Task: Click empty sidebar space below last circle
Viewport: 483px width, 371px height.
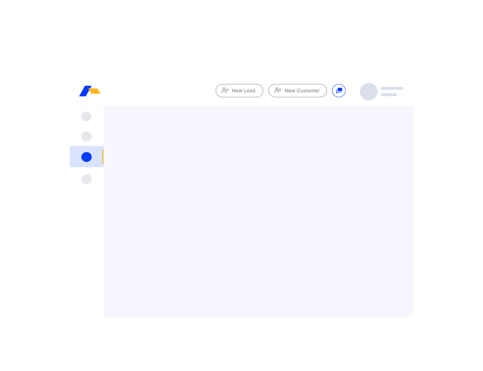Action: point(86,249)
